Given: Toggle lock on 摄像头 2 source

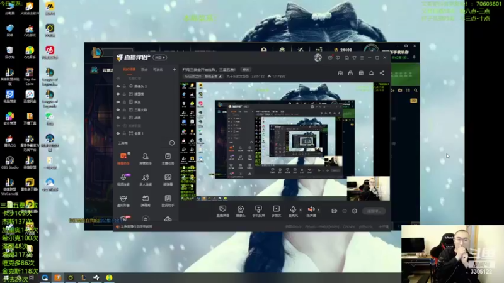Looking at the screenshot, I should pyautogui.click(x=124, y=86).
